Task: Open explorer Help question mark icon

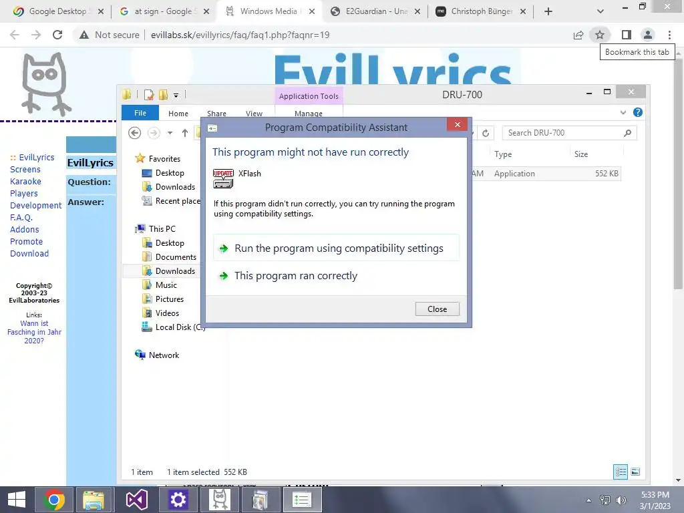Action: point(638,112)
